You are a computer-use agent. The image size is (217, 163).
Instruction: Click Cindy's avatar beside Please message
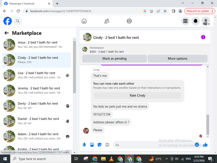click(x=86, y=131)
